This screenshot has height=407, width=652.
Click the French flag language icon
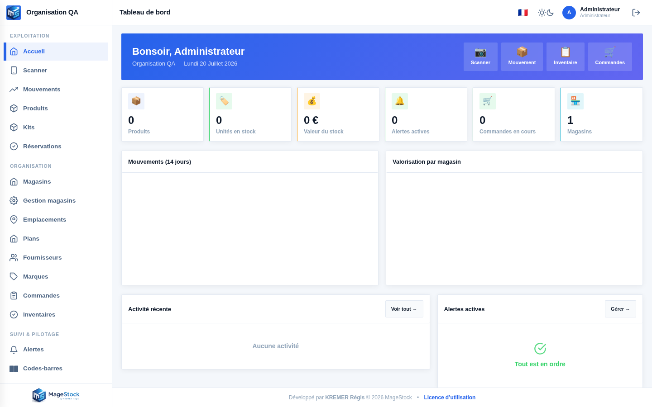click(x=523, y=13)
